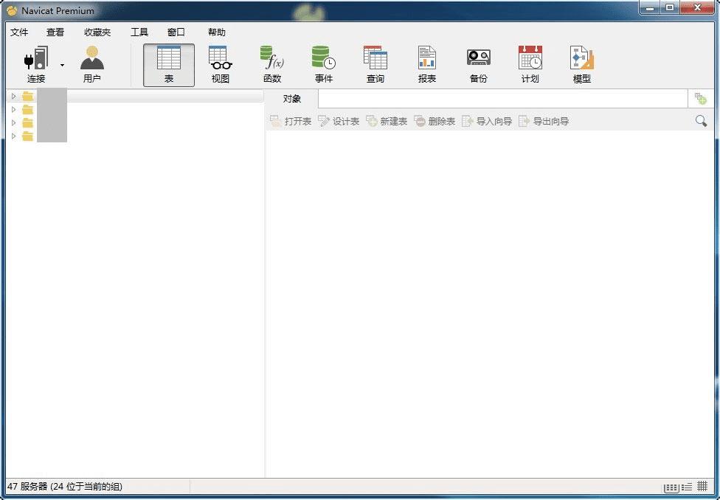Screen dimensions: 720x500
Task: Open the 备份 backup section
Action: click(x=479, y=65)
